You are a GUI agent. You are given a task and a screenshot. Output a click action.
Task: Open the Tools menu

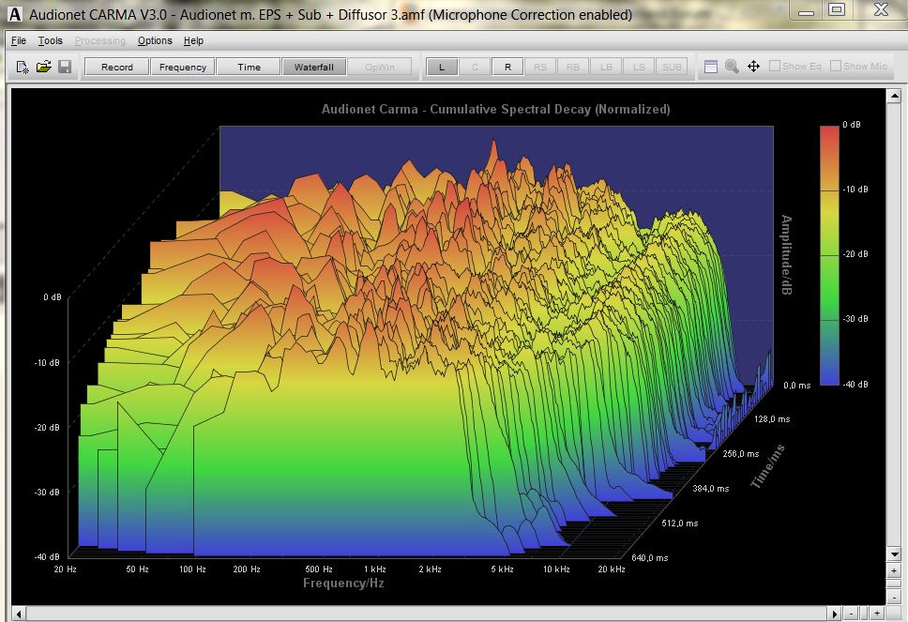(50, 41)
